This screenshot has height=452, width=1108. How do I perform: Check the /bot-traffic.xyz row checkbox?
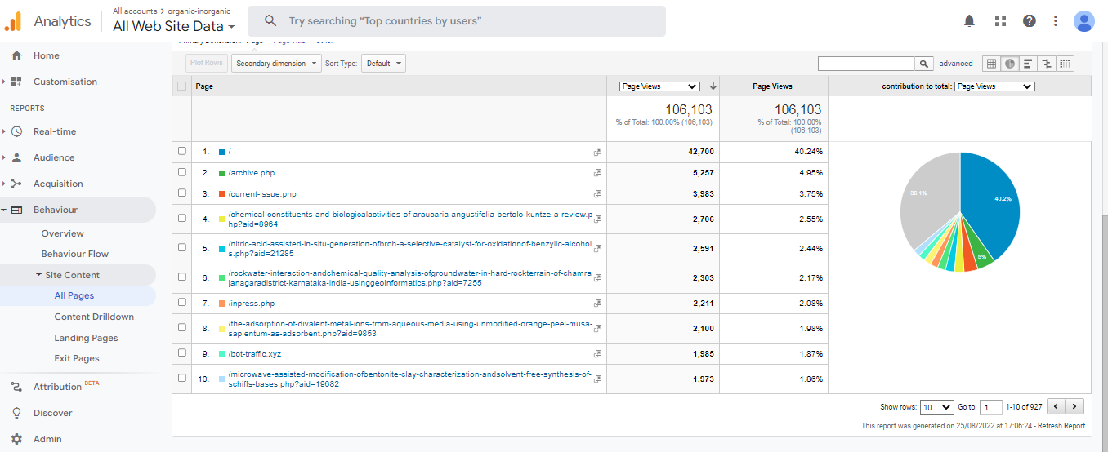click(x=182, y=354)
